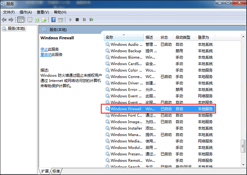This screenshot has height=175, width=247.
Task: Select the Windows Media... service row
Action: [159, 141]
